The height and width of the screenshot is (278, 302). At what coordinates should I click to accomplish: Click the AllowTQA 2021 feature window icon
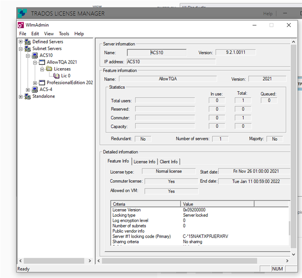click(x=42, y=62)
